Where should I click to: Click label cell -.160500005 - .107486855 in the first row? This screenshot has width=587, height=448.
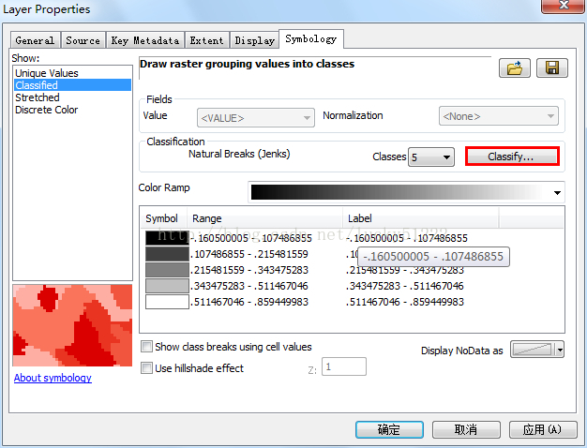407,238
